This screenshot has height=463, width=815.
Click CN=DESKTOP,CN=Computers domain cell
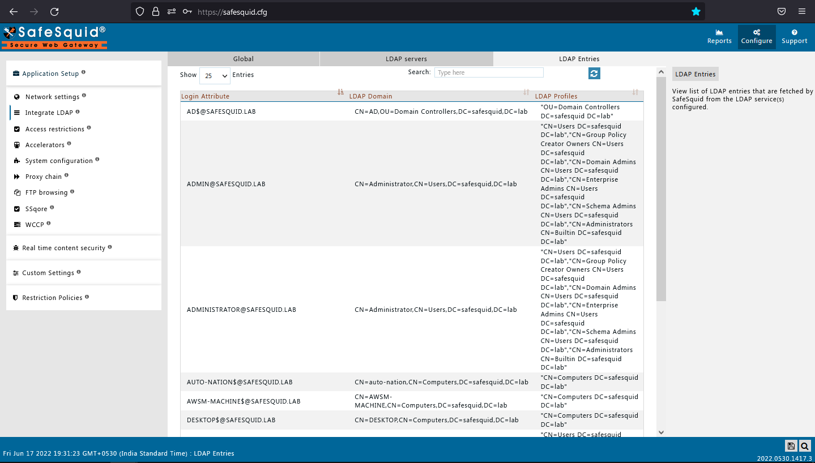(x=436, y=420)
